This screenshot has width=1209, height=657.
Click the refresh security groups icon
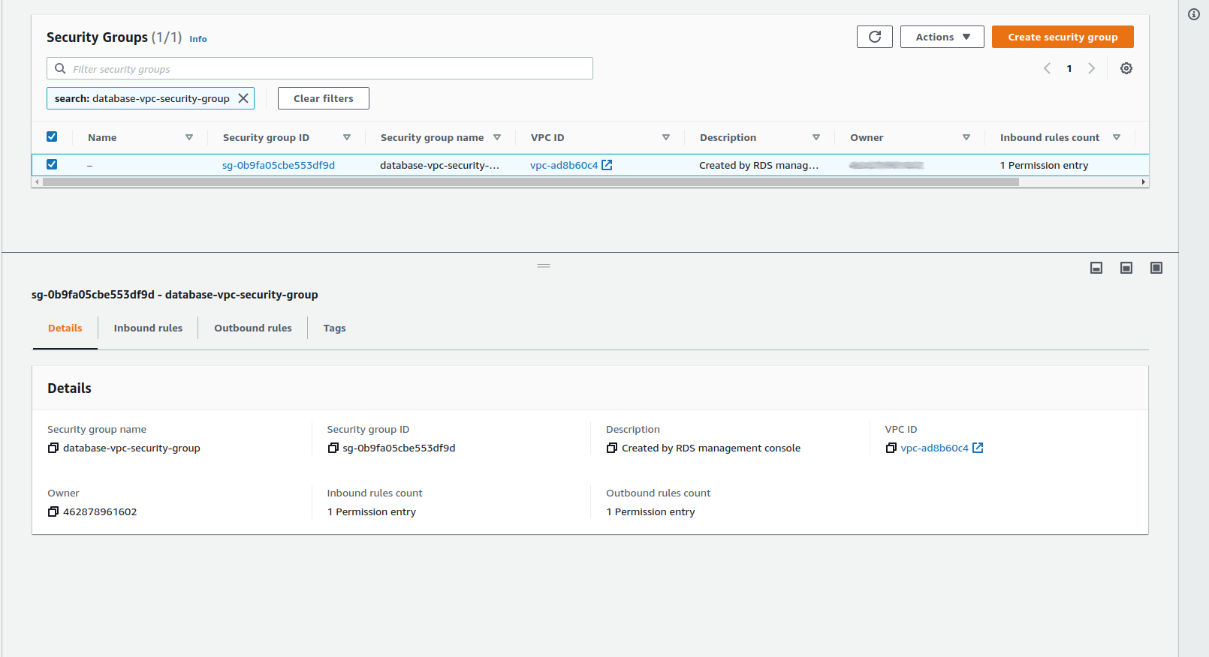pos(874,37)
